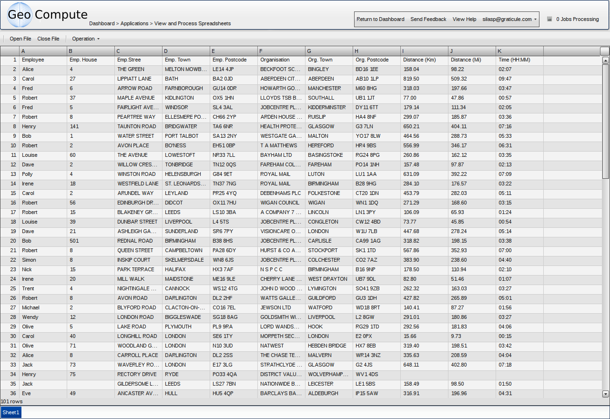Click the 'OX5 1HN' postcode cell

[x=234, y=98]
